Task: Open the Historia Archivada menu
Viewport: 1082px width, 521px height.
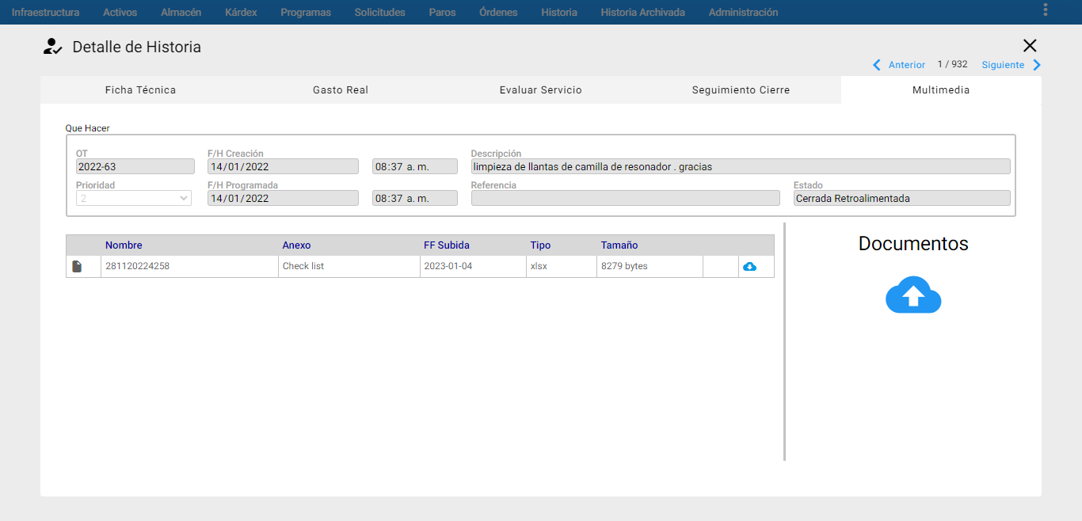Action: [642, 12]
